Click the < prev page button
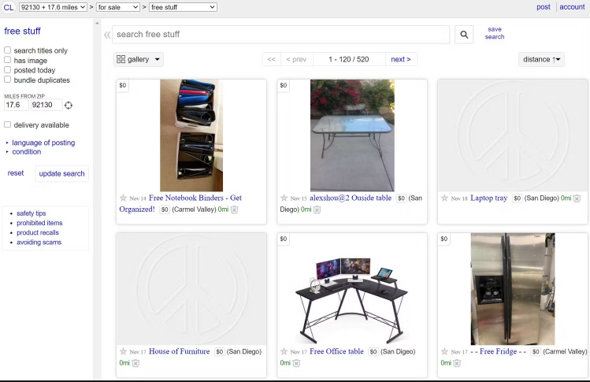Screen dimensions: 590x382 [296, 59]
